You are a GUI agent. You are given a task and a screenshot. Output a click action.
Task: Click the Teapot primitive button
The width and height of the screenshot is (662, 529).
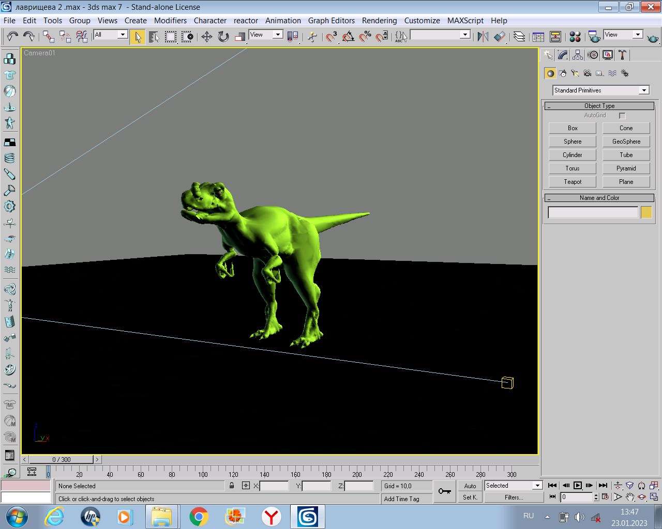click(x=573, y=182)
